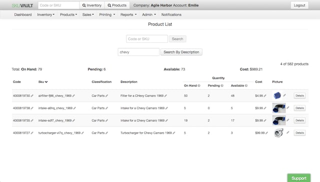Image resolution: width=320 pixels, height=182 pixels.
Task: Edit the airfilter-fj86_chevy_1969 SKU pencil icon
Action: (73, 96)
